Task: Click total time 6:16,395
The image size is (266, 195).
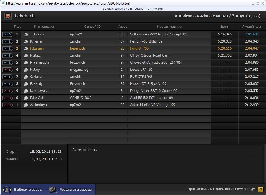Action: pos(225,34)
